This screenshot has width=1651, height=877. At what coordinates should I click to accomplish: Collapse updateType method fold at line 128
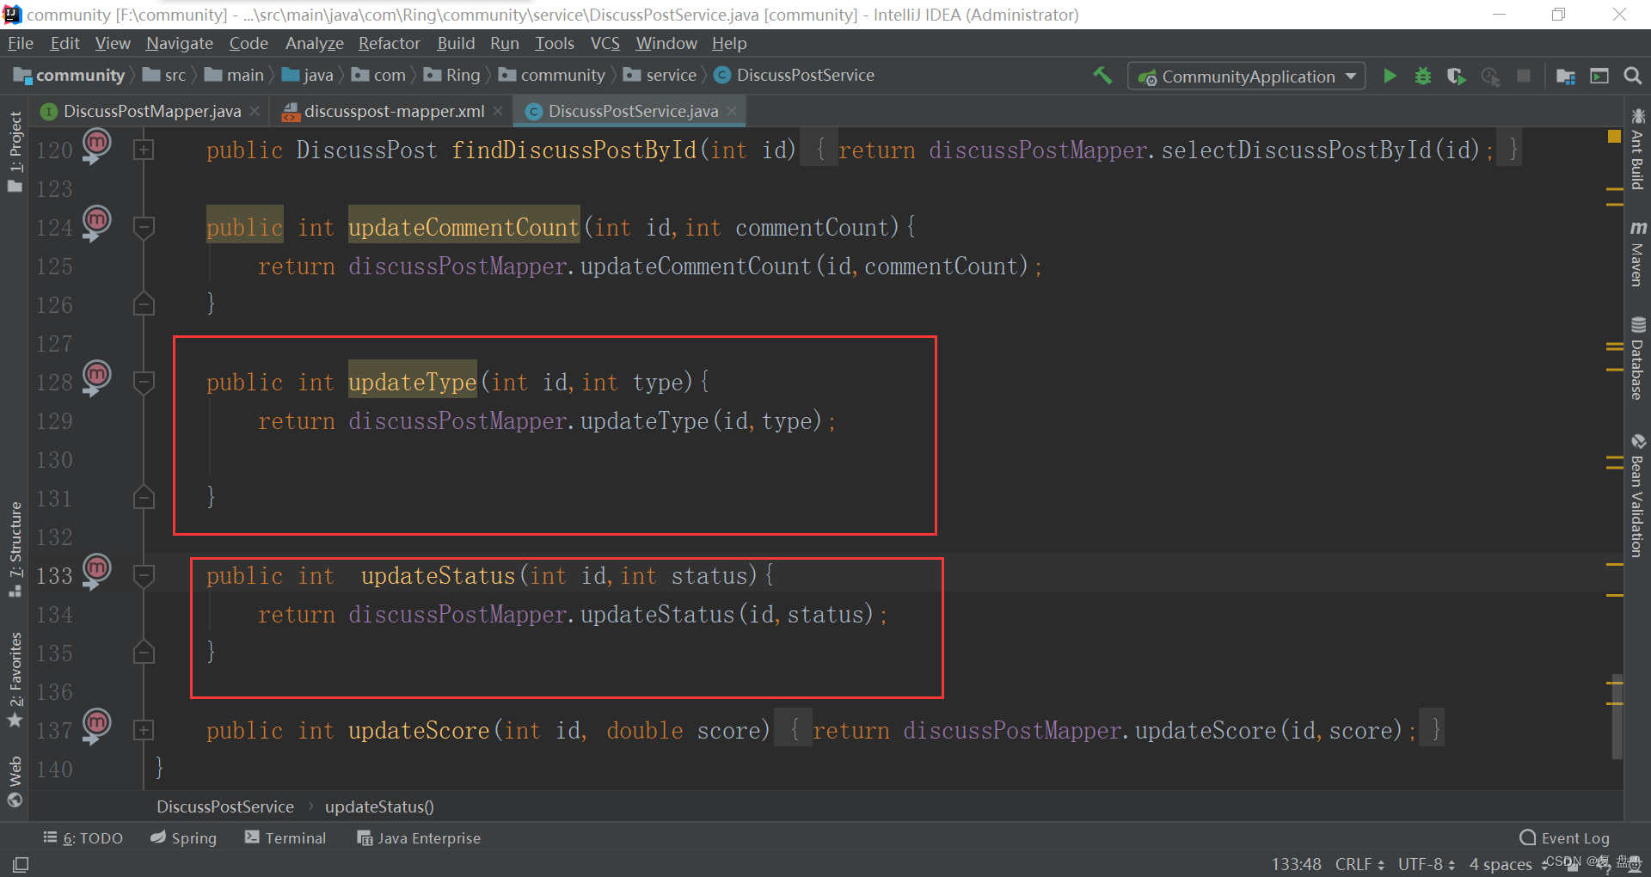[144, 382]
